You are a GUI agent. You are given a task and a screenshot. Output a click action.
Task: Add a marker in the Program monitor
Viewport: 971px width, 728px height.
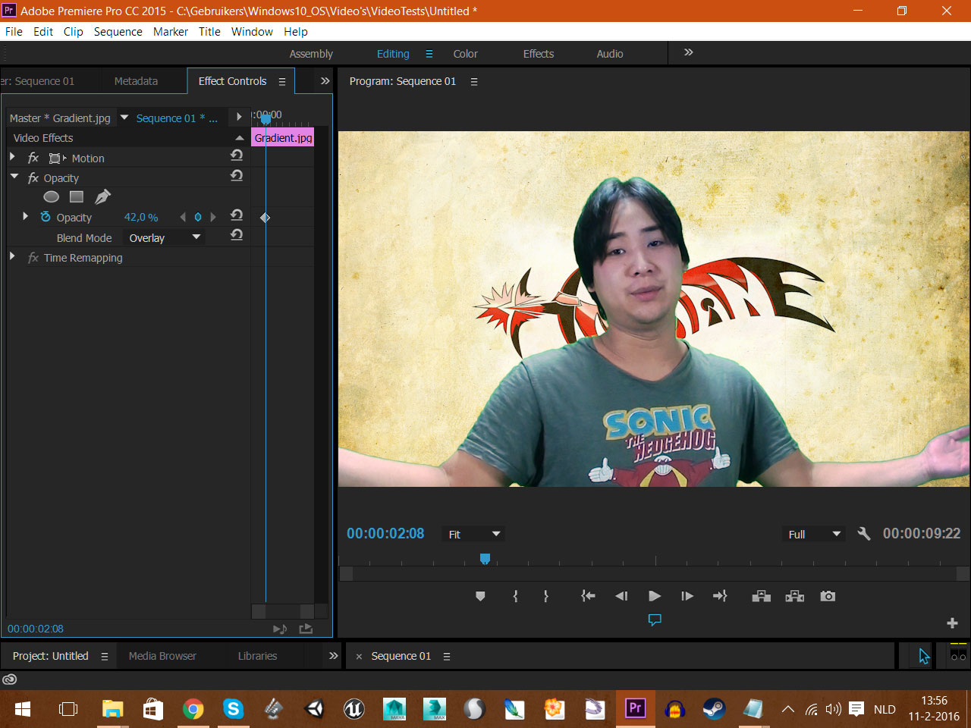(x=479, y=596)
